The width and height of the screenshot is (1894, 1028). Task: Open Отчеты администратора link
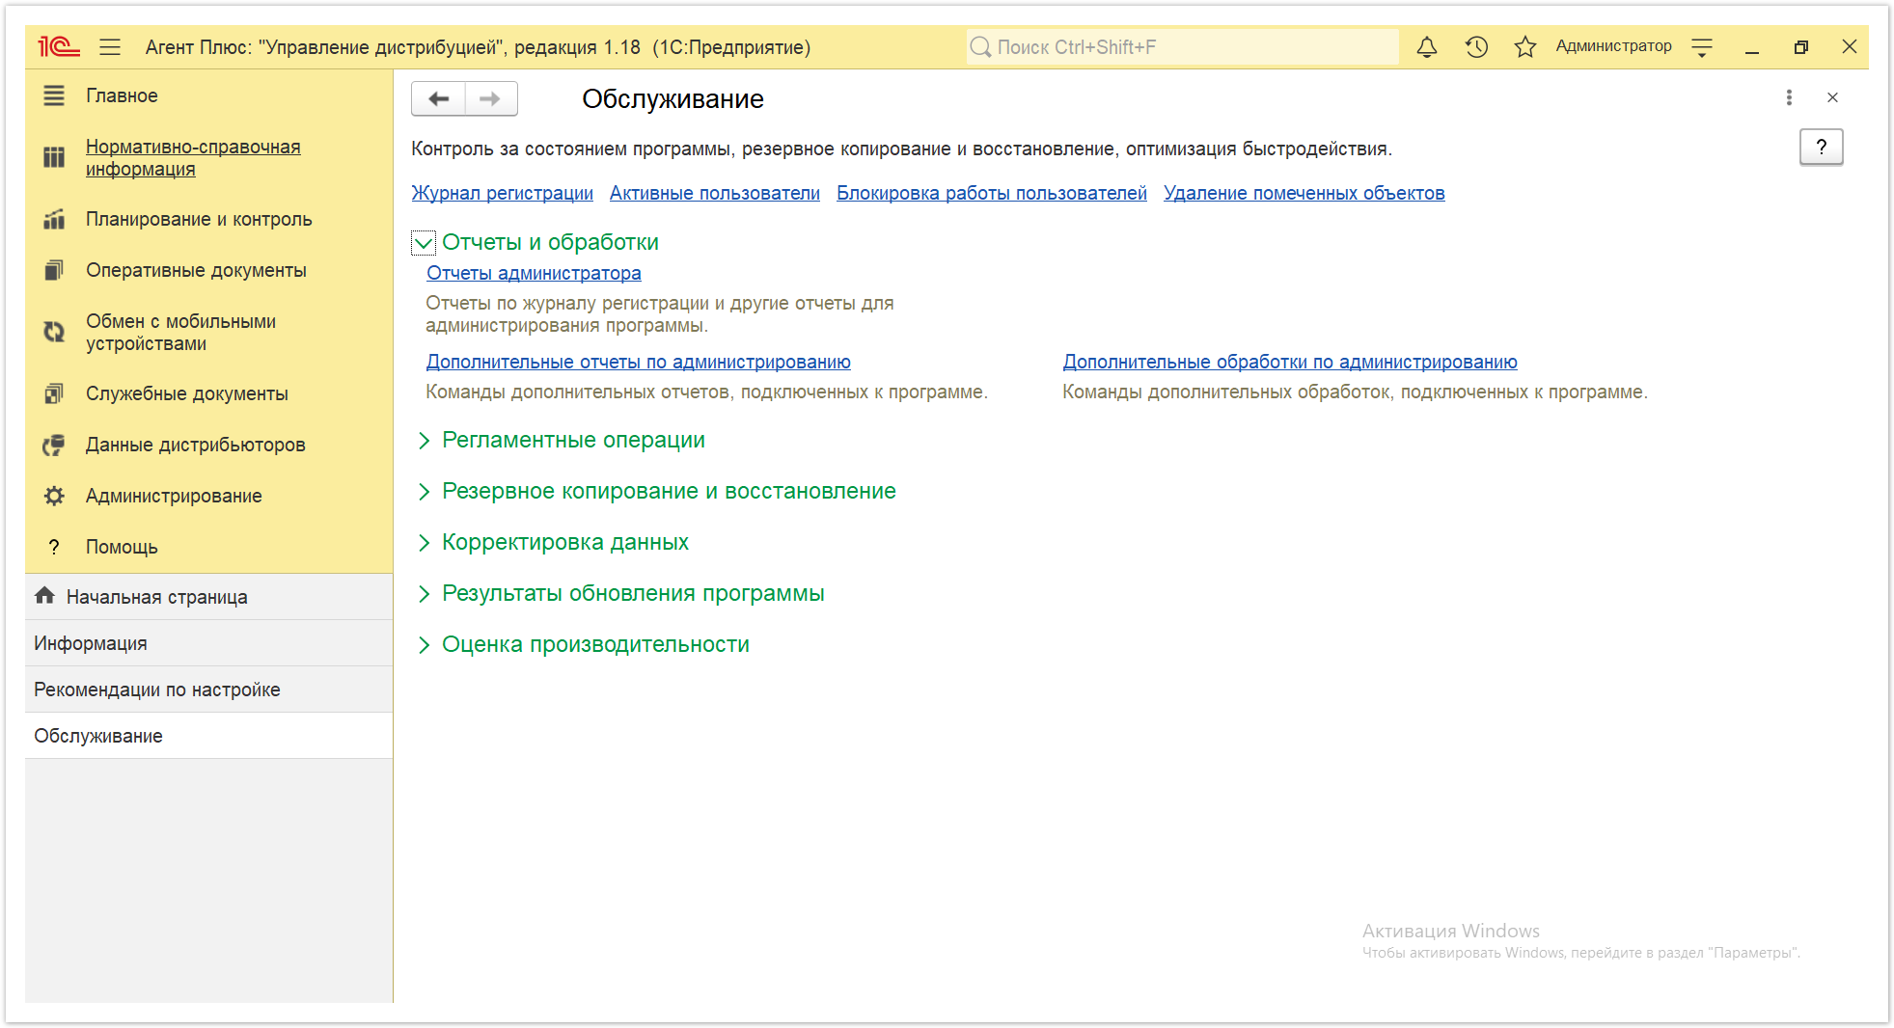tap(534, 273)
